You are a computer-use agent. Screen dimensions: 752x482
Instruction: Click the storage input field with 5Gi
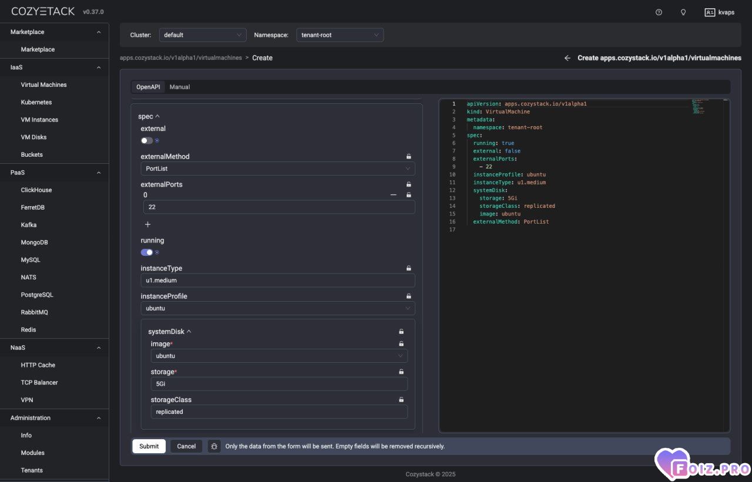click(278, 384)
